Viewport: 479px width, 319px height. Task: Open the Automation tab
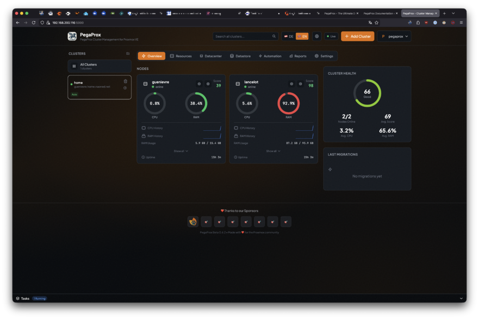[270, 56]
